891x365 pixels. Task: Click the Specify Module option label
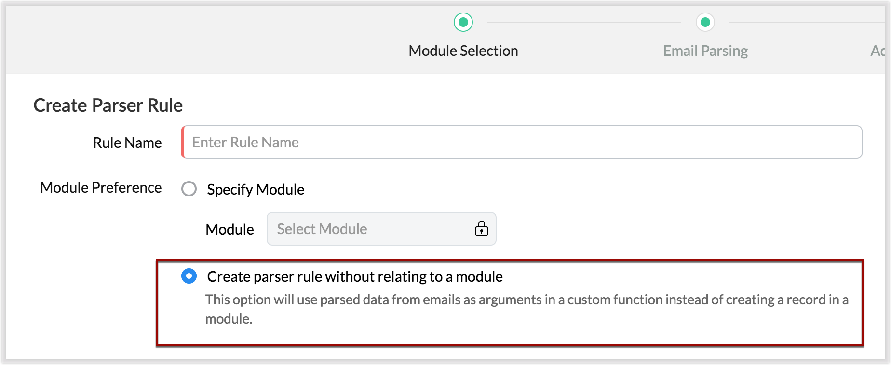pyautogui.click(x=256, y=189)
